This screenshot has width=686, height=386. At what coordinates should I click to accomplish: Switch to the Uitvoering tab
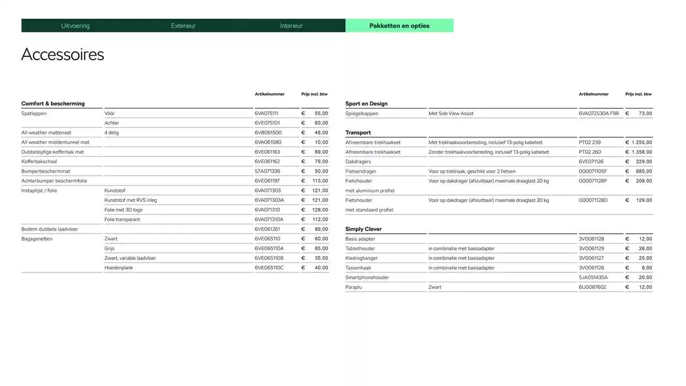[x=75, y=25]
